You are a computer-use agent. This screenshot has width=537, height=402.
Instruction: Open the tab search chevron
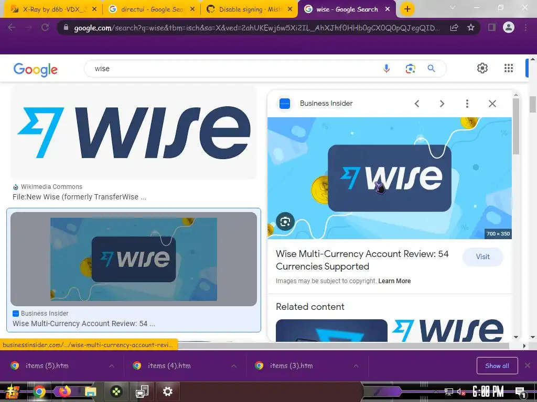[453, 7]
